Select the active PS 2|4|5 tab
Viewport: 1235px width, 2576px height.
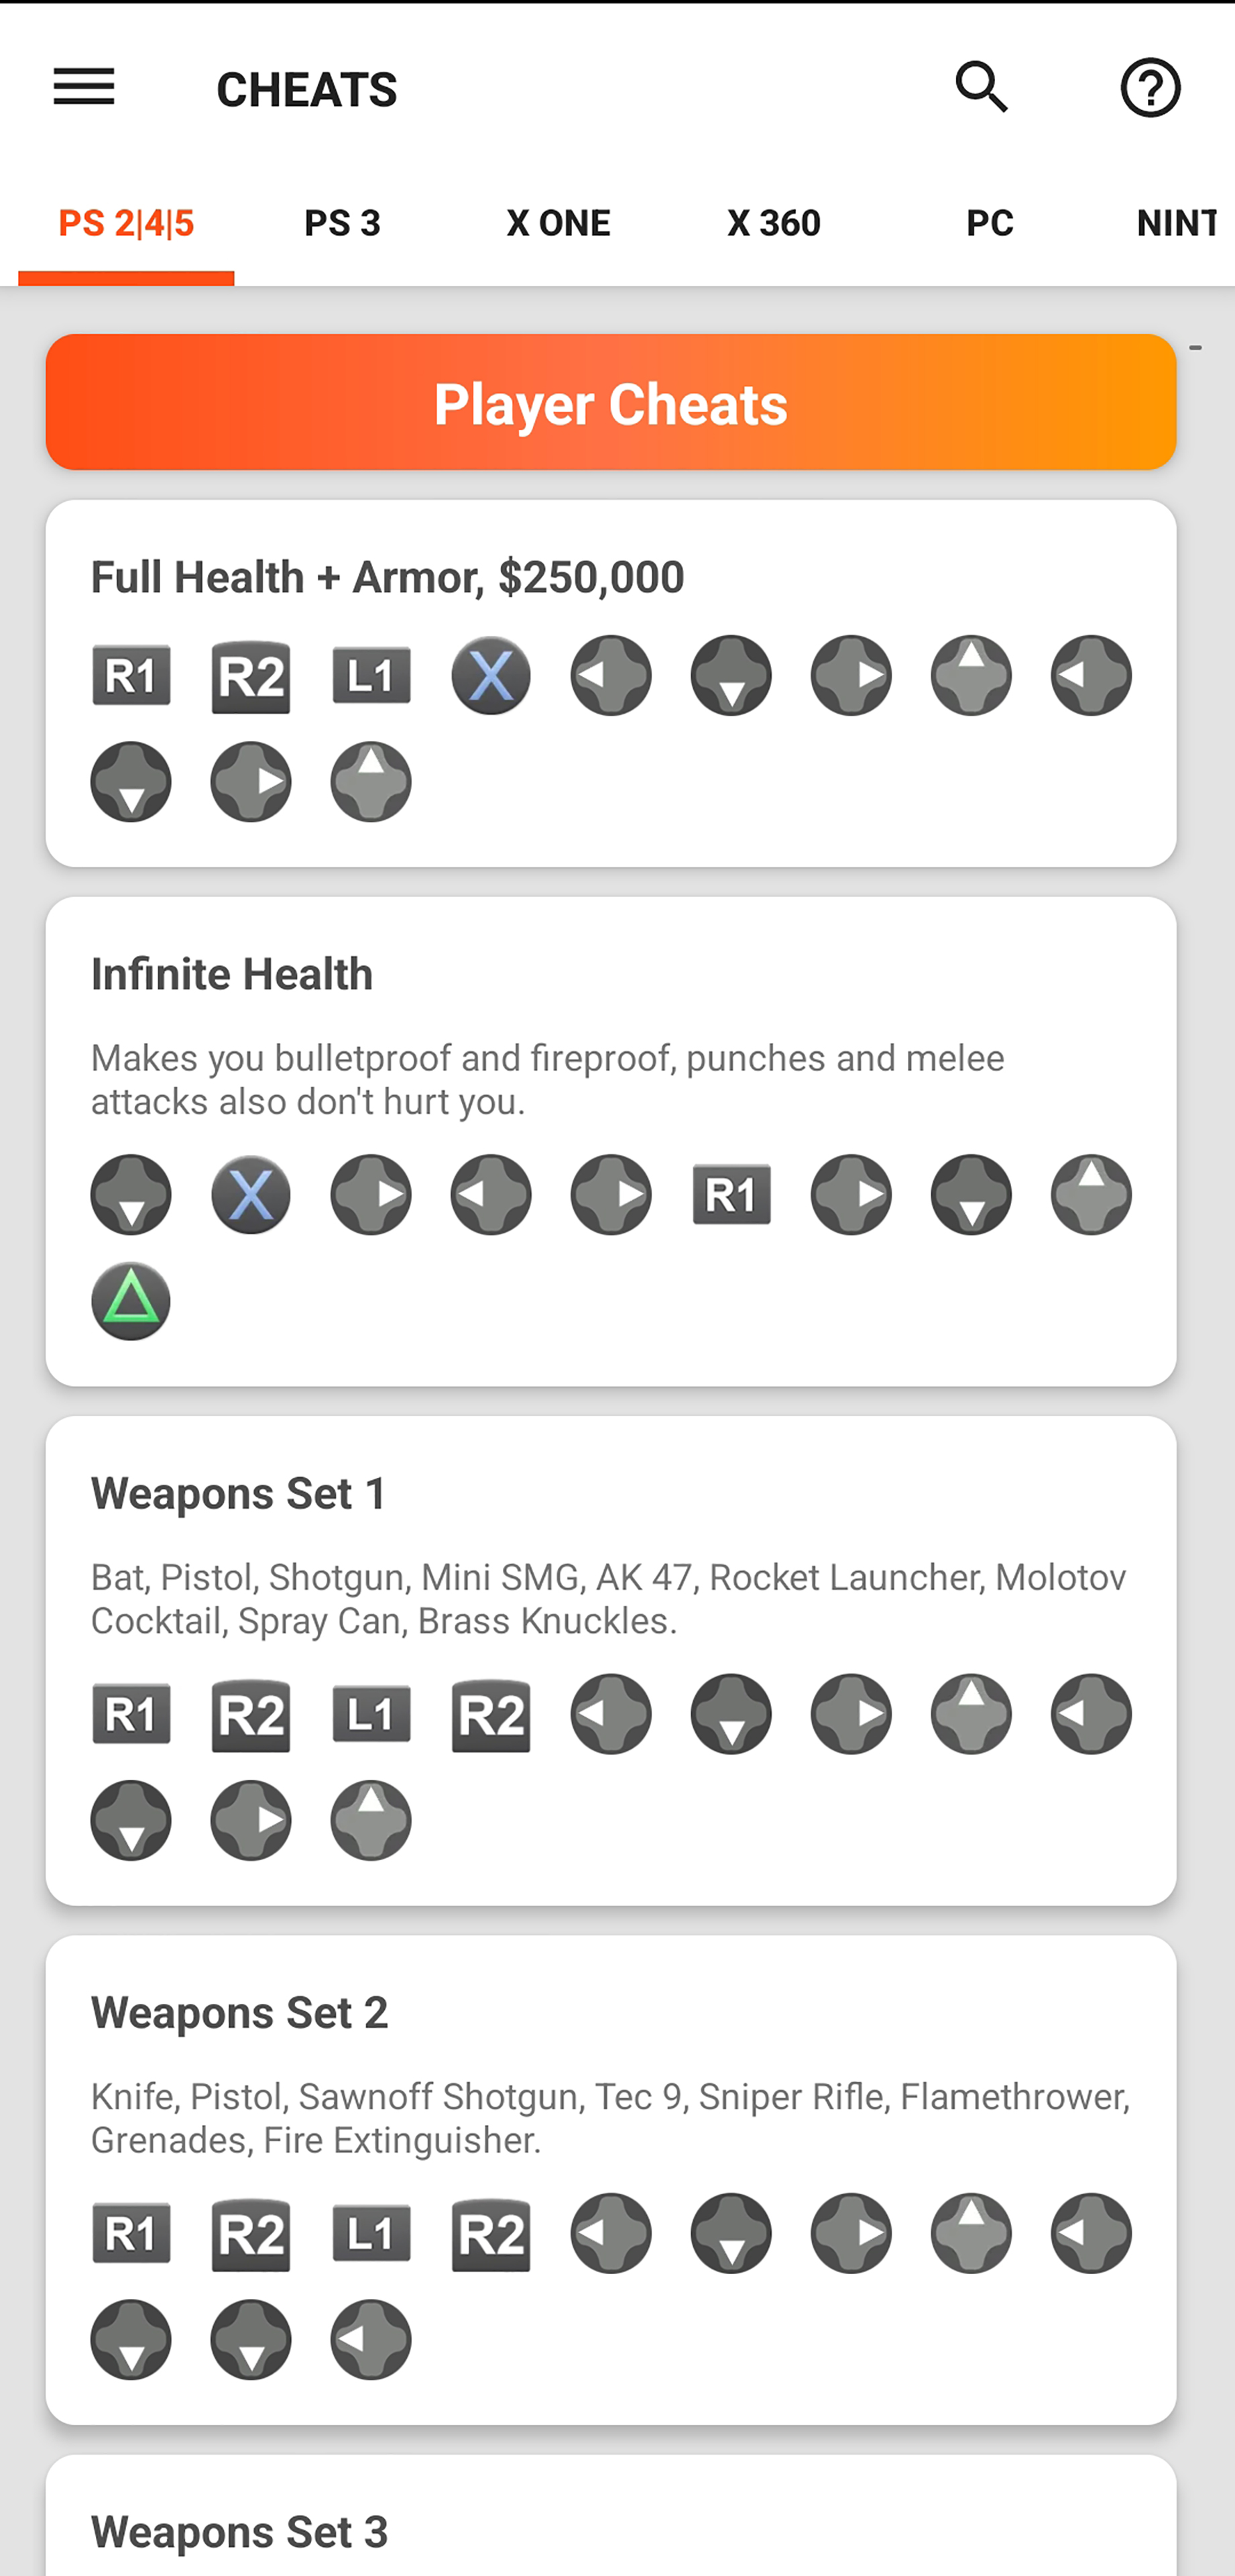(x=126, y=223)
